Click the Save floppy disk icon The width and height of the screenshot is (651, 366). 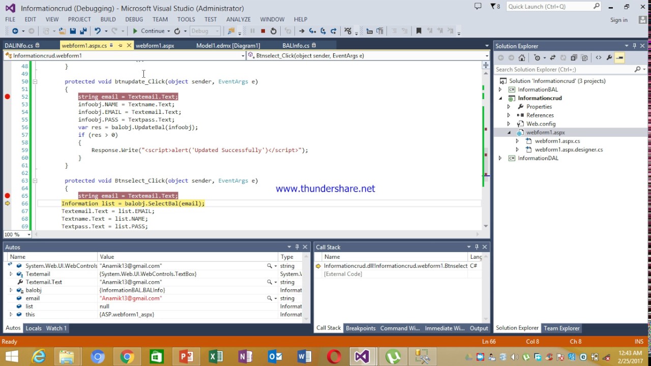click(x=73, y=31)
